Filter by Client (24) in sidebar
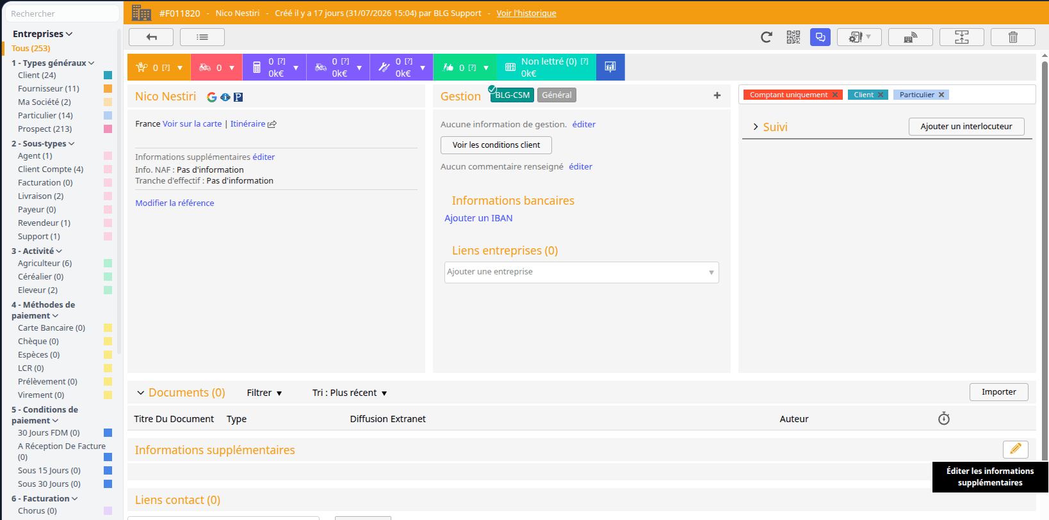The height and width of the screenshot is (520, 1049). coord(37,75)
